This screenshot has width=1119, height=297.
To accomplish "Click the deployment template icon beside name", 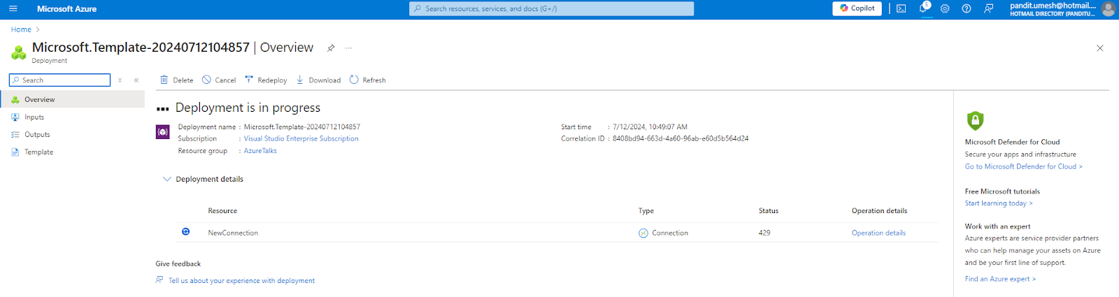I will pos(162,131).
